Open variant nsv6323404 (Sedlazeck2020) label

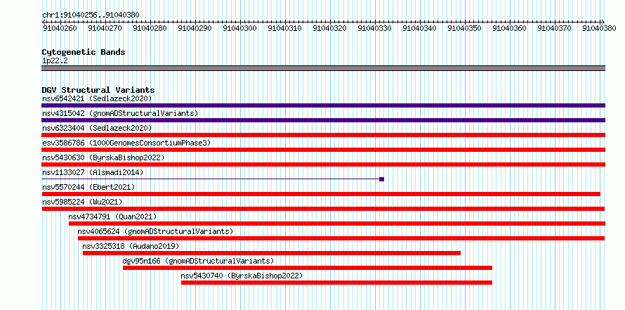pos(97,128)
